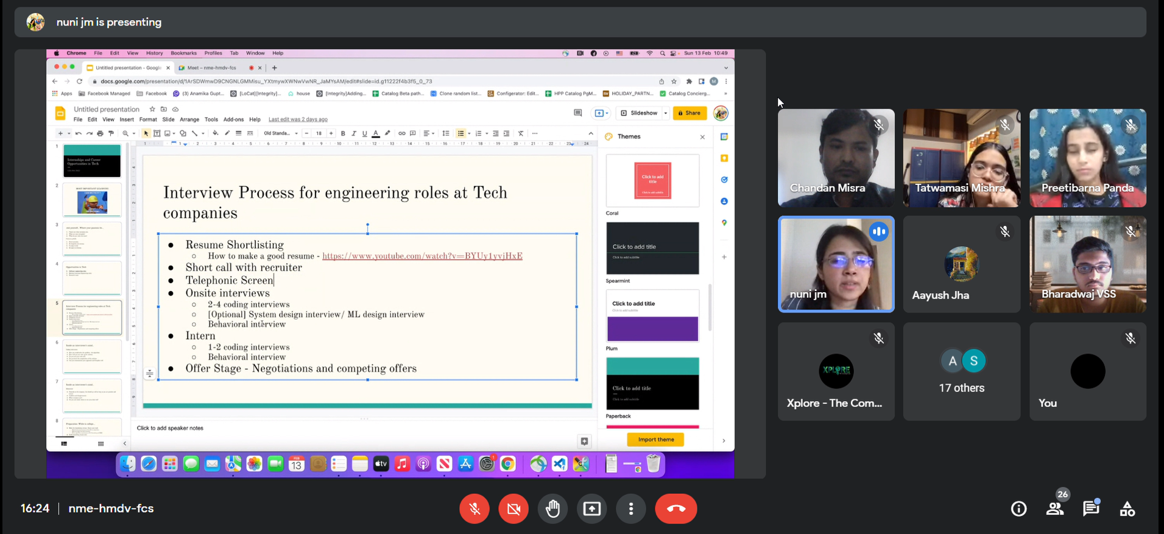Open the meeting details info icon
The image size is (1164, 534).
[x=1018, y=508]
